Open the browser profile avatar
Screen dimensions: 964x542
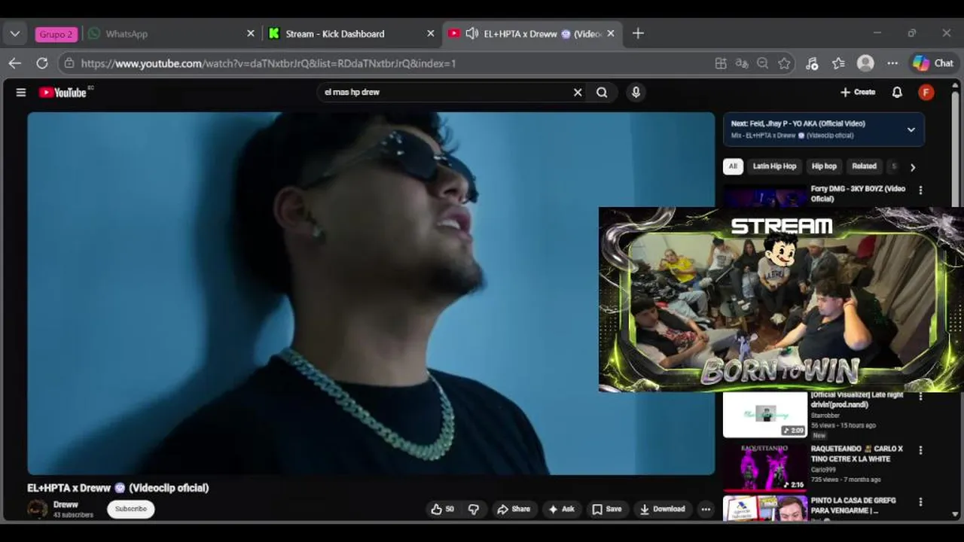point(865,63)
